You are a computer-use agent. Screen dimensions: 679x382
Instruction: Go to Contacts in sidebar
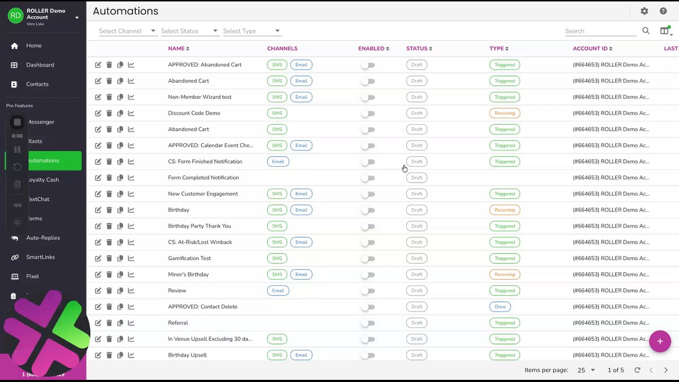[x=37, y=84]
